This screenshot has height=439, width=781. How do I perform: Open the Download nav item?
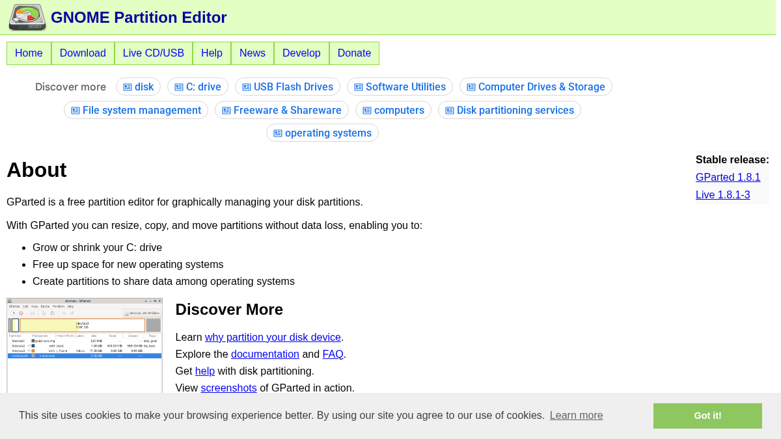(83, 53)
